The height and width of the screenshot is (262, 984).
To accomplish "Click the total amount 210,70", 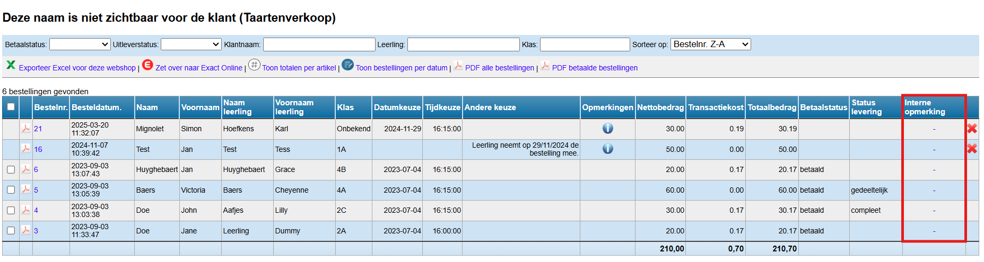I will pos(785,248).
